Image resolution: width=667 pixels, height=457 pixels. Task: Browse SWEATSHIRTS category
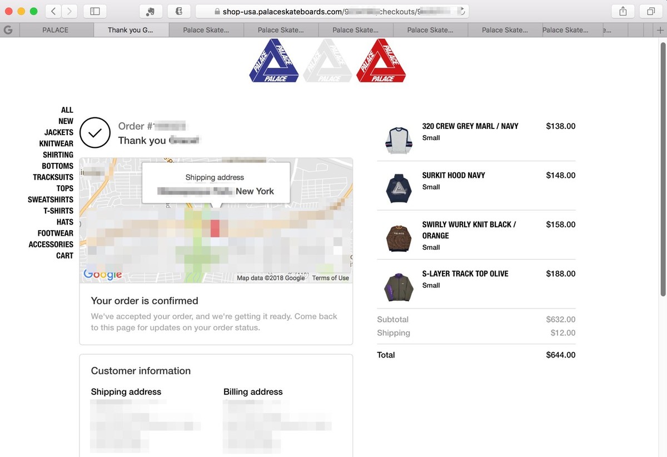[51, 200]
